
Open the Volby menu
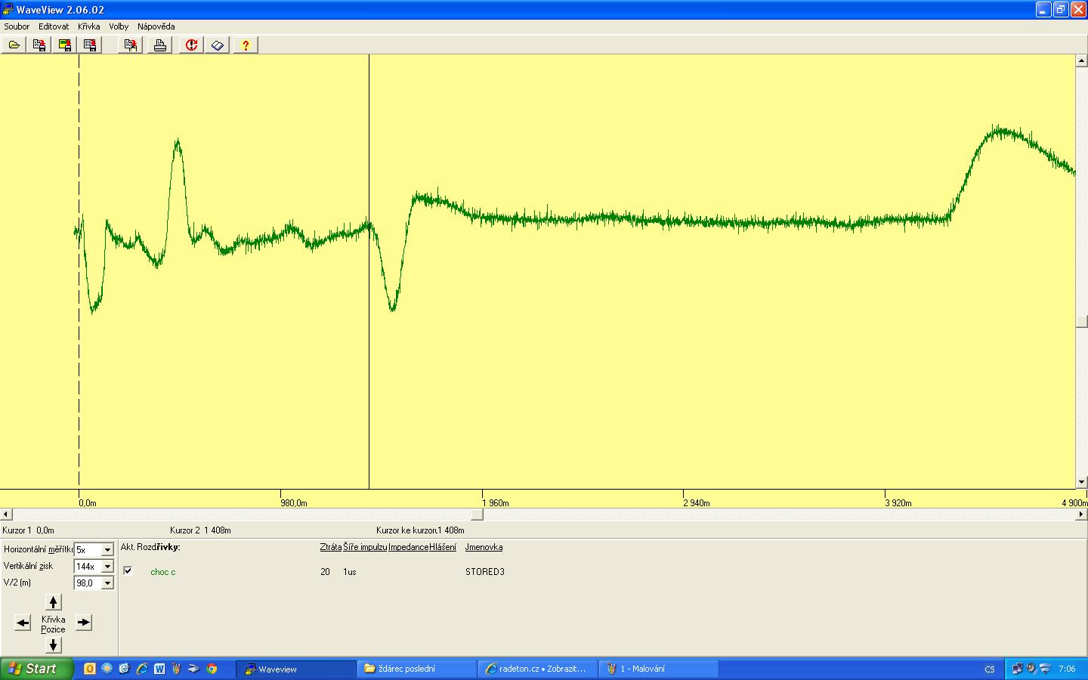(119, 26)
